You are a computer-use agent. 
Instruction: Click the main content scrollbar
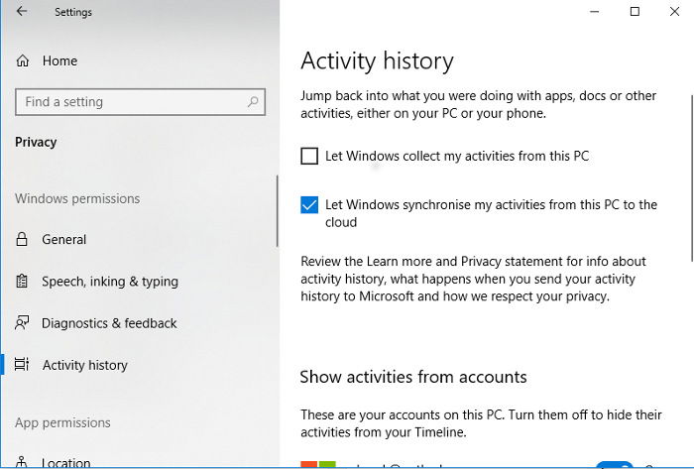pyautogui.click(x=692, y=177)
